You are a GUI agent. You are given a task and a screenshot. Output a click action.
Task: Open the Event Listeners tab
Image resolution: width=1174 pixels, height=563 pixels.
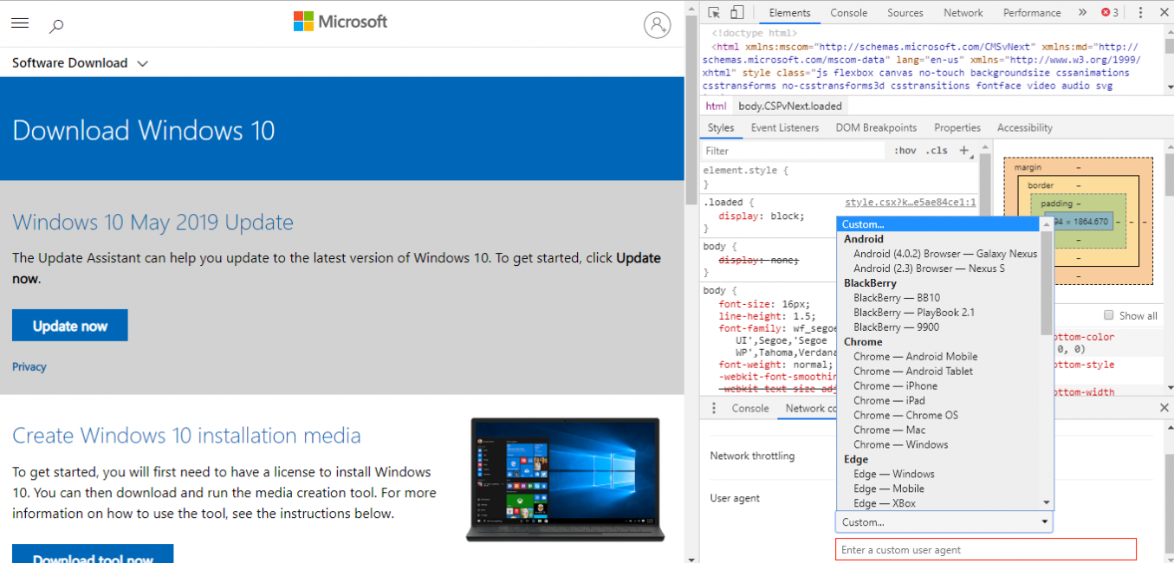[x=784, y=127]
